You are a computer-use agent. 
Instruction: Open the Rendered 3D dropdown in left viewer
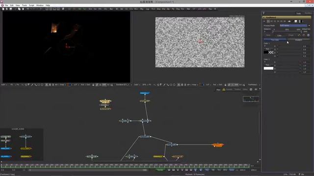124,85
